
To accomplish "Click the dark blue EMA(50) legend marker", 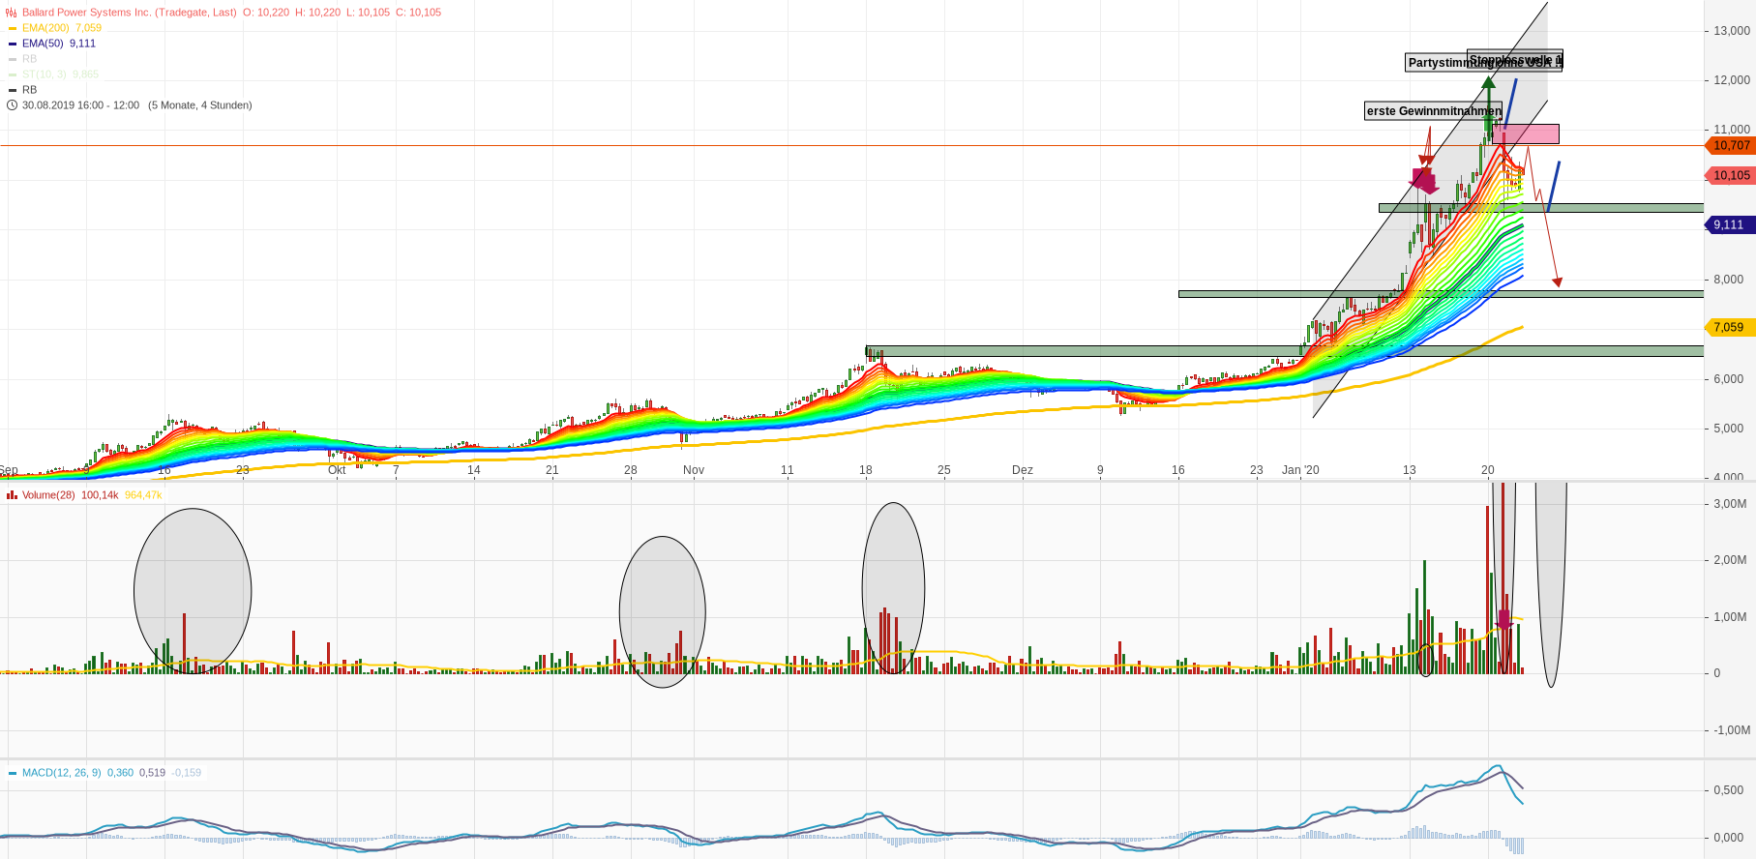I will [x=13, y=44].
